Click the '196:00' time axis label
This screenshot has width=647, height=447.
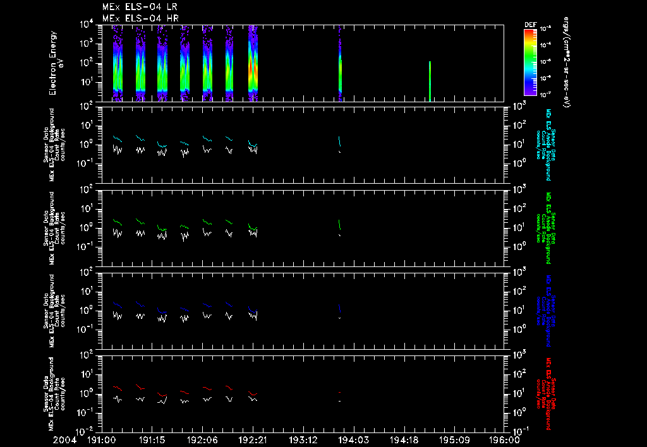(x=504, y=440)
